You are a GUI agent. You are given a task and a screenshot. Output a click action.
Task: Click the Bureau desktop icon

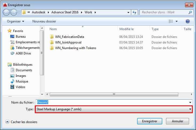12,37
